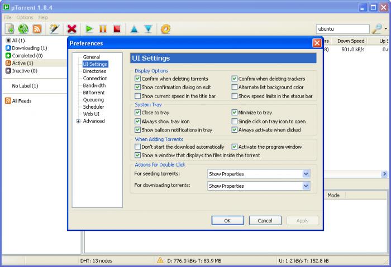Open Preferences via the gear icon

[x=165, y=28]
